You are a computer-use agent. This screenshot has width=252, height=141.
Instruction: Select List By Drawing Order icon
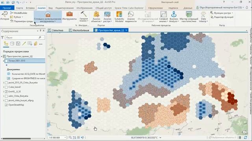(6, 43)
